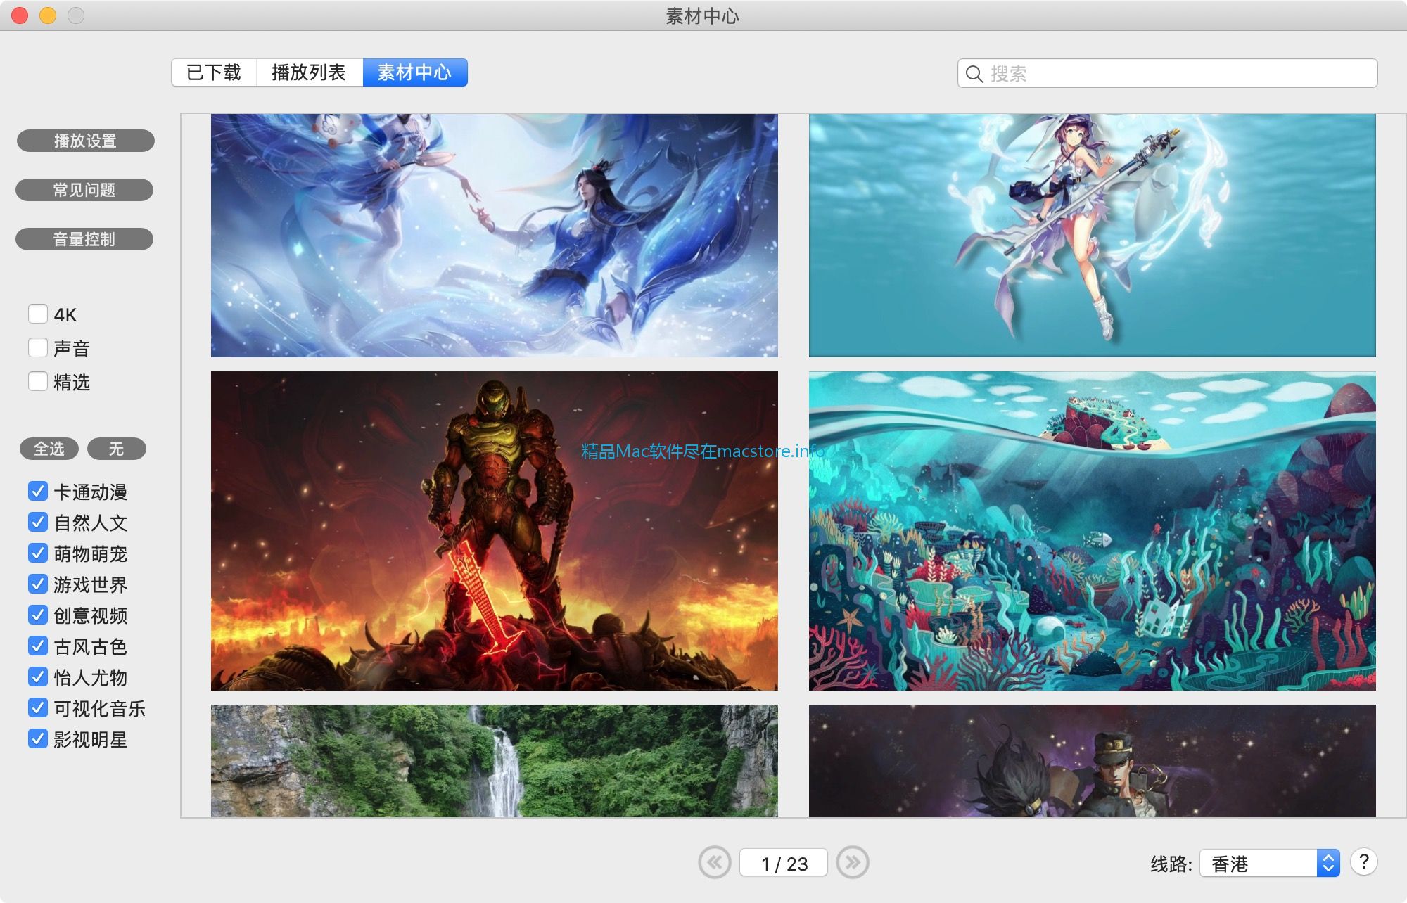Uncheck the 怡人尤物 category
Viewport: 1407px width, 903px height.
click(38, 677)
